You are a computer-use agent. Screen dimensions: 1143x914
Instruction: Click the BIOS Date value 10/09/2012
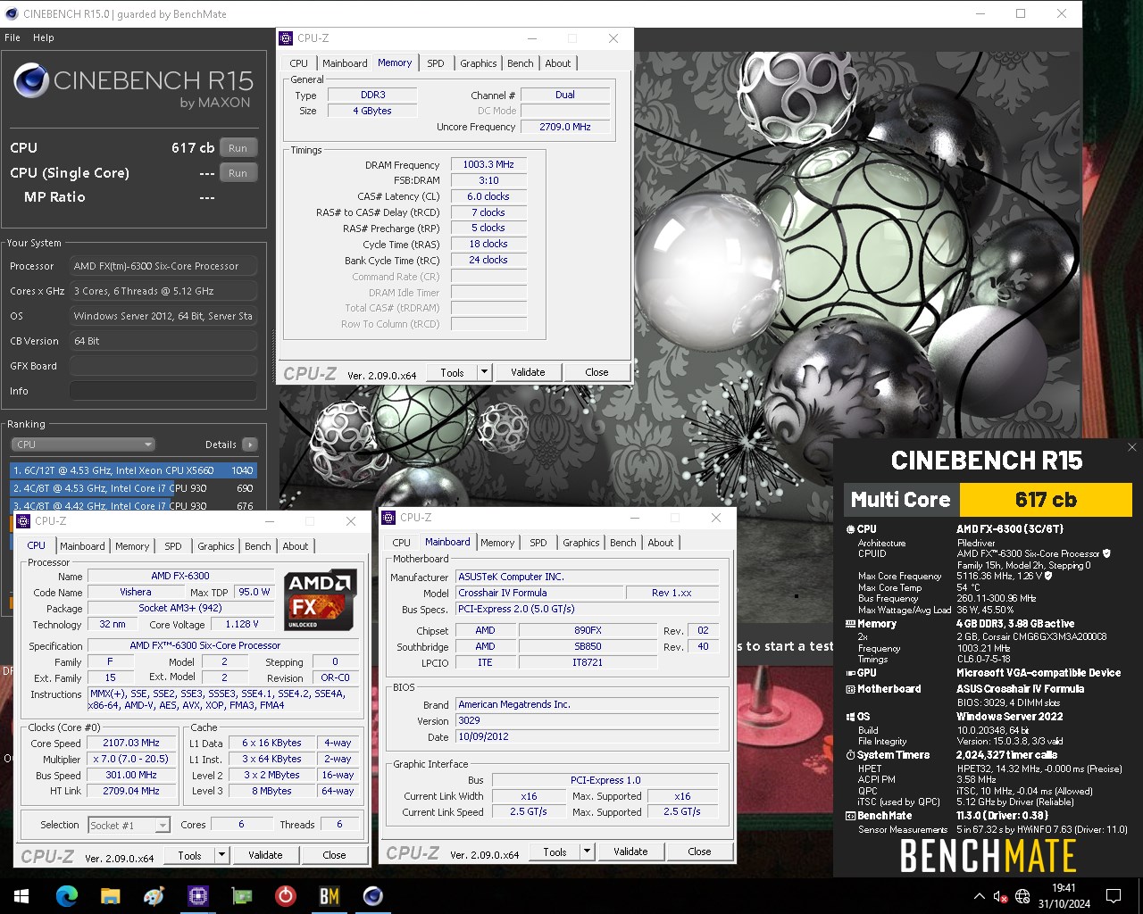click(x=588, y=737)
